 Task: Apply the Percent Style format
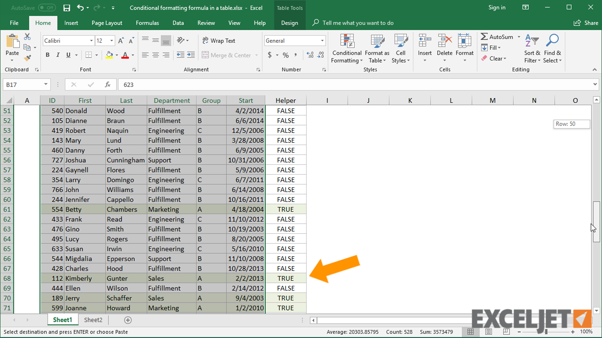[x=285, y=55]
